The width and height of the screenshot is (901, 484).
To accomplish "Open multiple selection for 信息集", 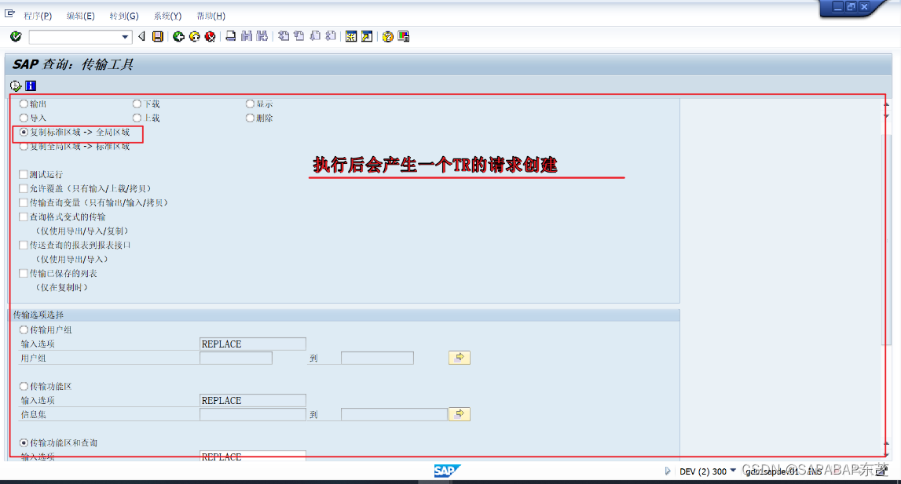I will [459, 414].
